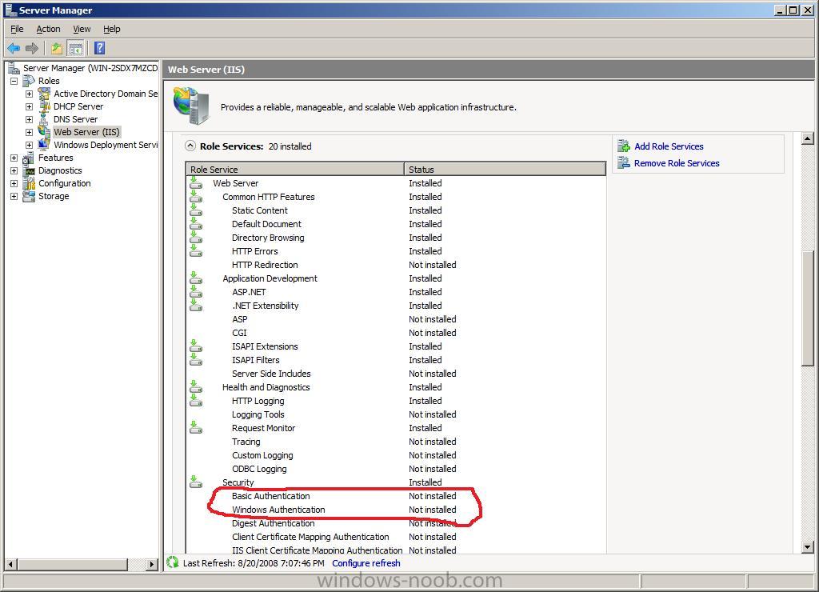This screenshot has width=819, height=592.
Task: Select the ODBC Logging row
Action: [x=396, y=469]
